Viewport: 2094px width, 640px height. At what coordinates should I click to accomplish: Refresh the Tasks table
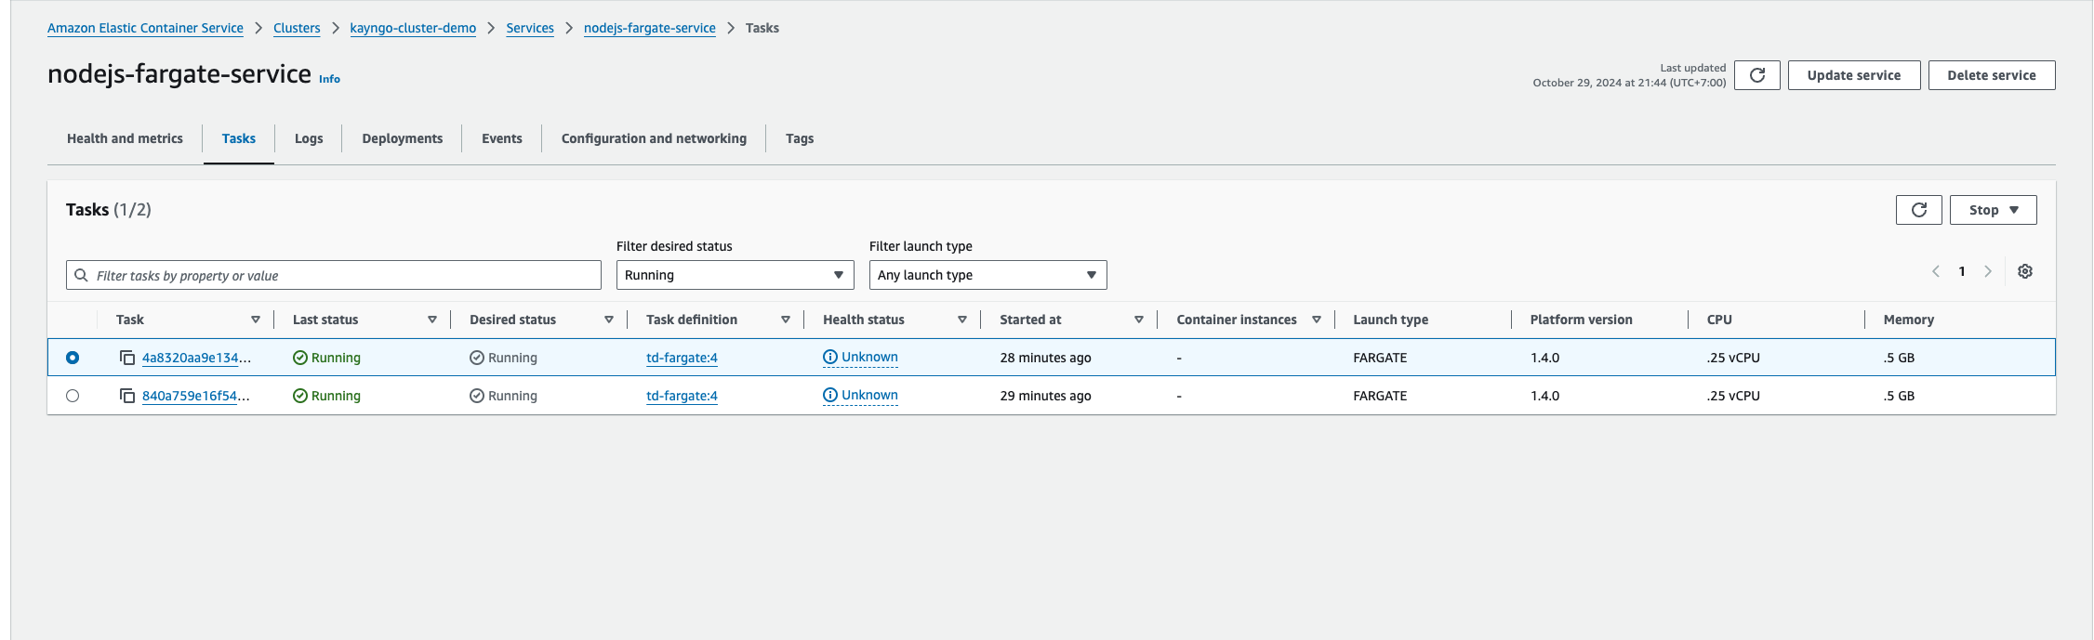[x=1918, y=210]
